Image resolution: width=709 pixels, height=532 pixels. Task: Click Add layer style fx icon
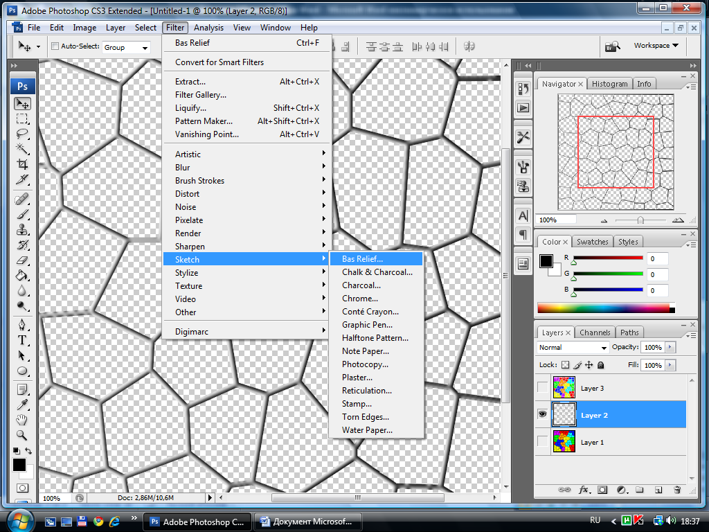(584, 490)
